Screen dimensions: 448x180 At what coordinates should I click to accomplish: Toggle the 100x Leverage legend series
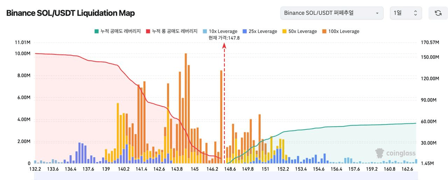(x=340, y=31)
